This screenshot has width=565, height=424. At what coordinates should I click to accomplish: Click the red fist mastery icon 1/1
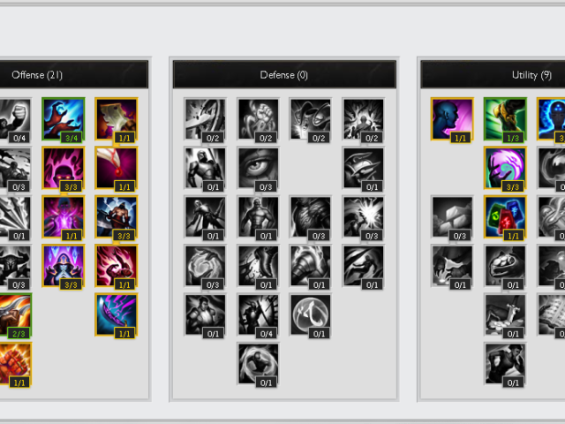point(15,364)
